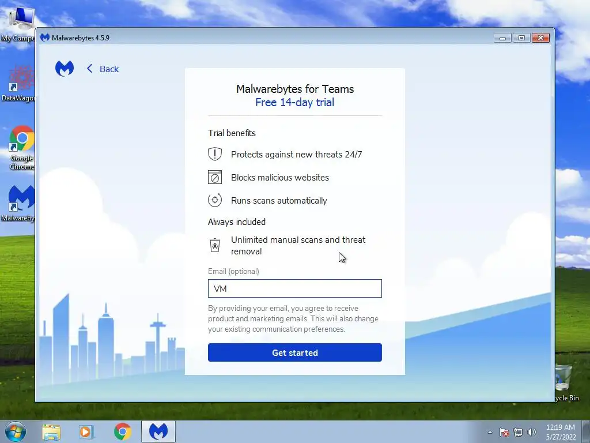Open Windows Explorer from taskbar
The image size is (590, 443).
point(51,432)
